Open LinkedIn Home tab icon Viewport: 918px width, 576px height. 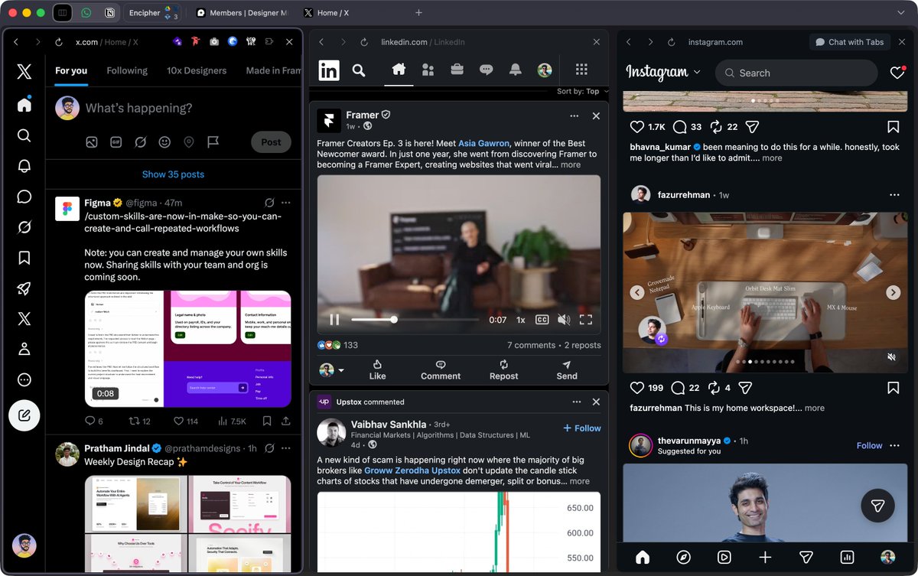[x=398, y=70]
